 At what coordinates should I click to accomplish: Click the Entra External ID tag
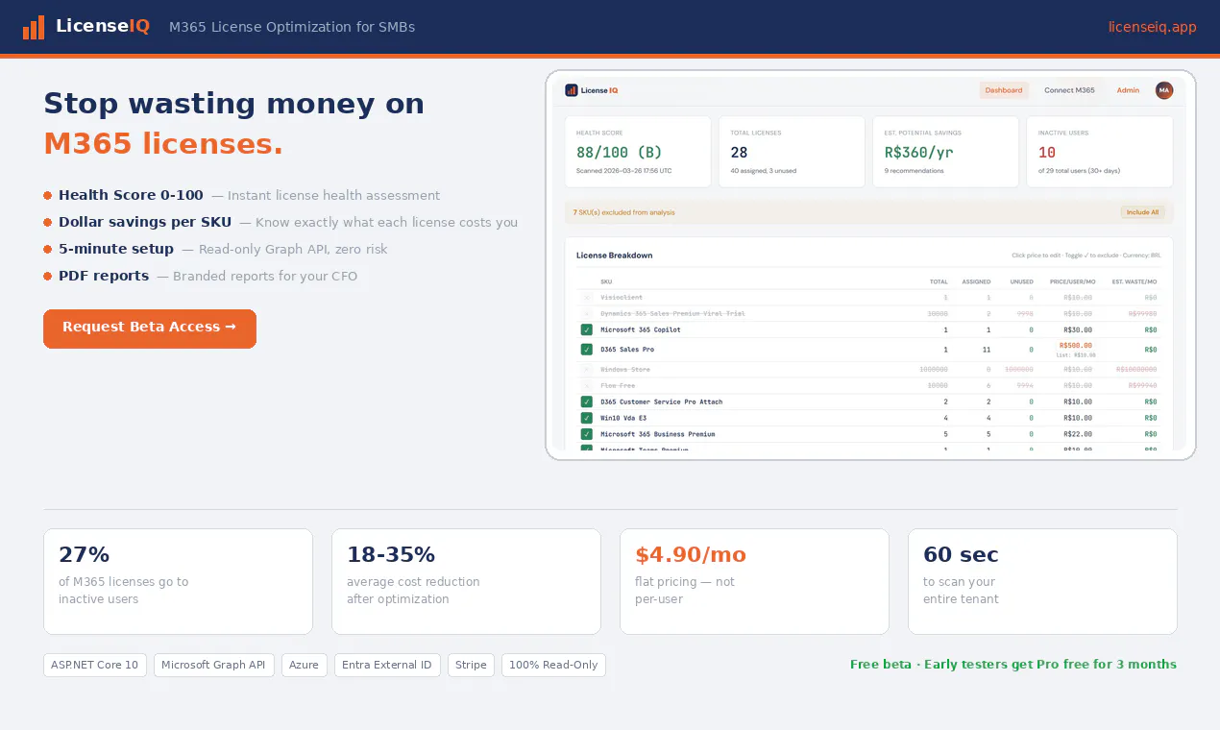click(387, 665)
